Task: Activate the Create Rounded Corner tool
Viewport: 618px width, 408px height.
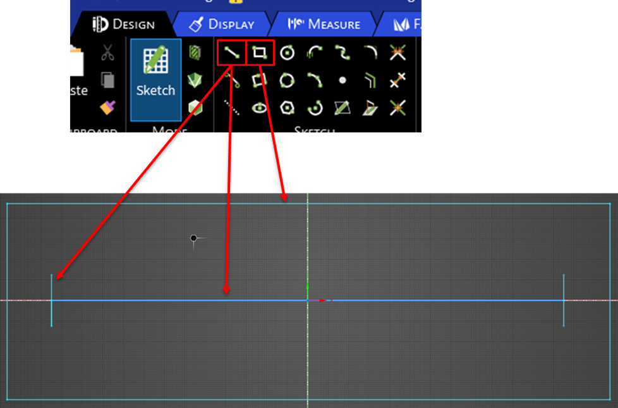Action: [x=370, y=53]
